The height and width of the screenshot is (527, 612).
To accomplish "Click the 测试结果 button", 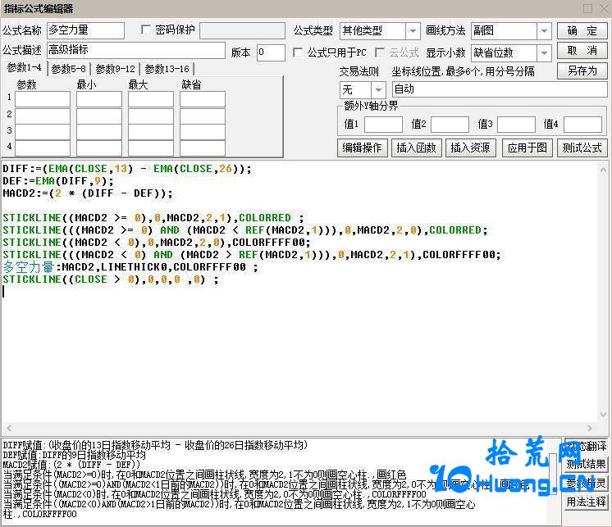I will tap(587, 464).
